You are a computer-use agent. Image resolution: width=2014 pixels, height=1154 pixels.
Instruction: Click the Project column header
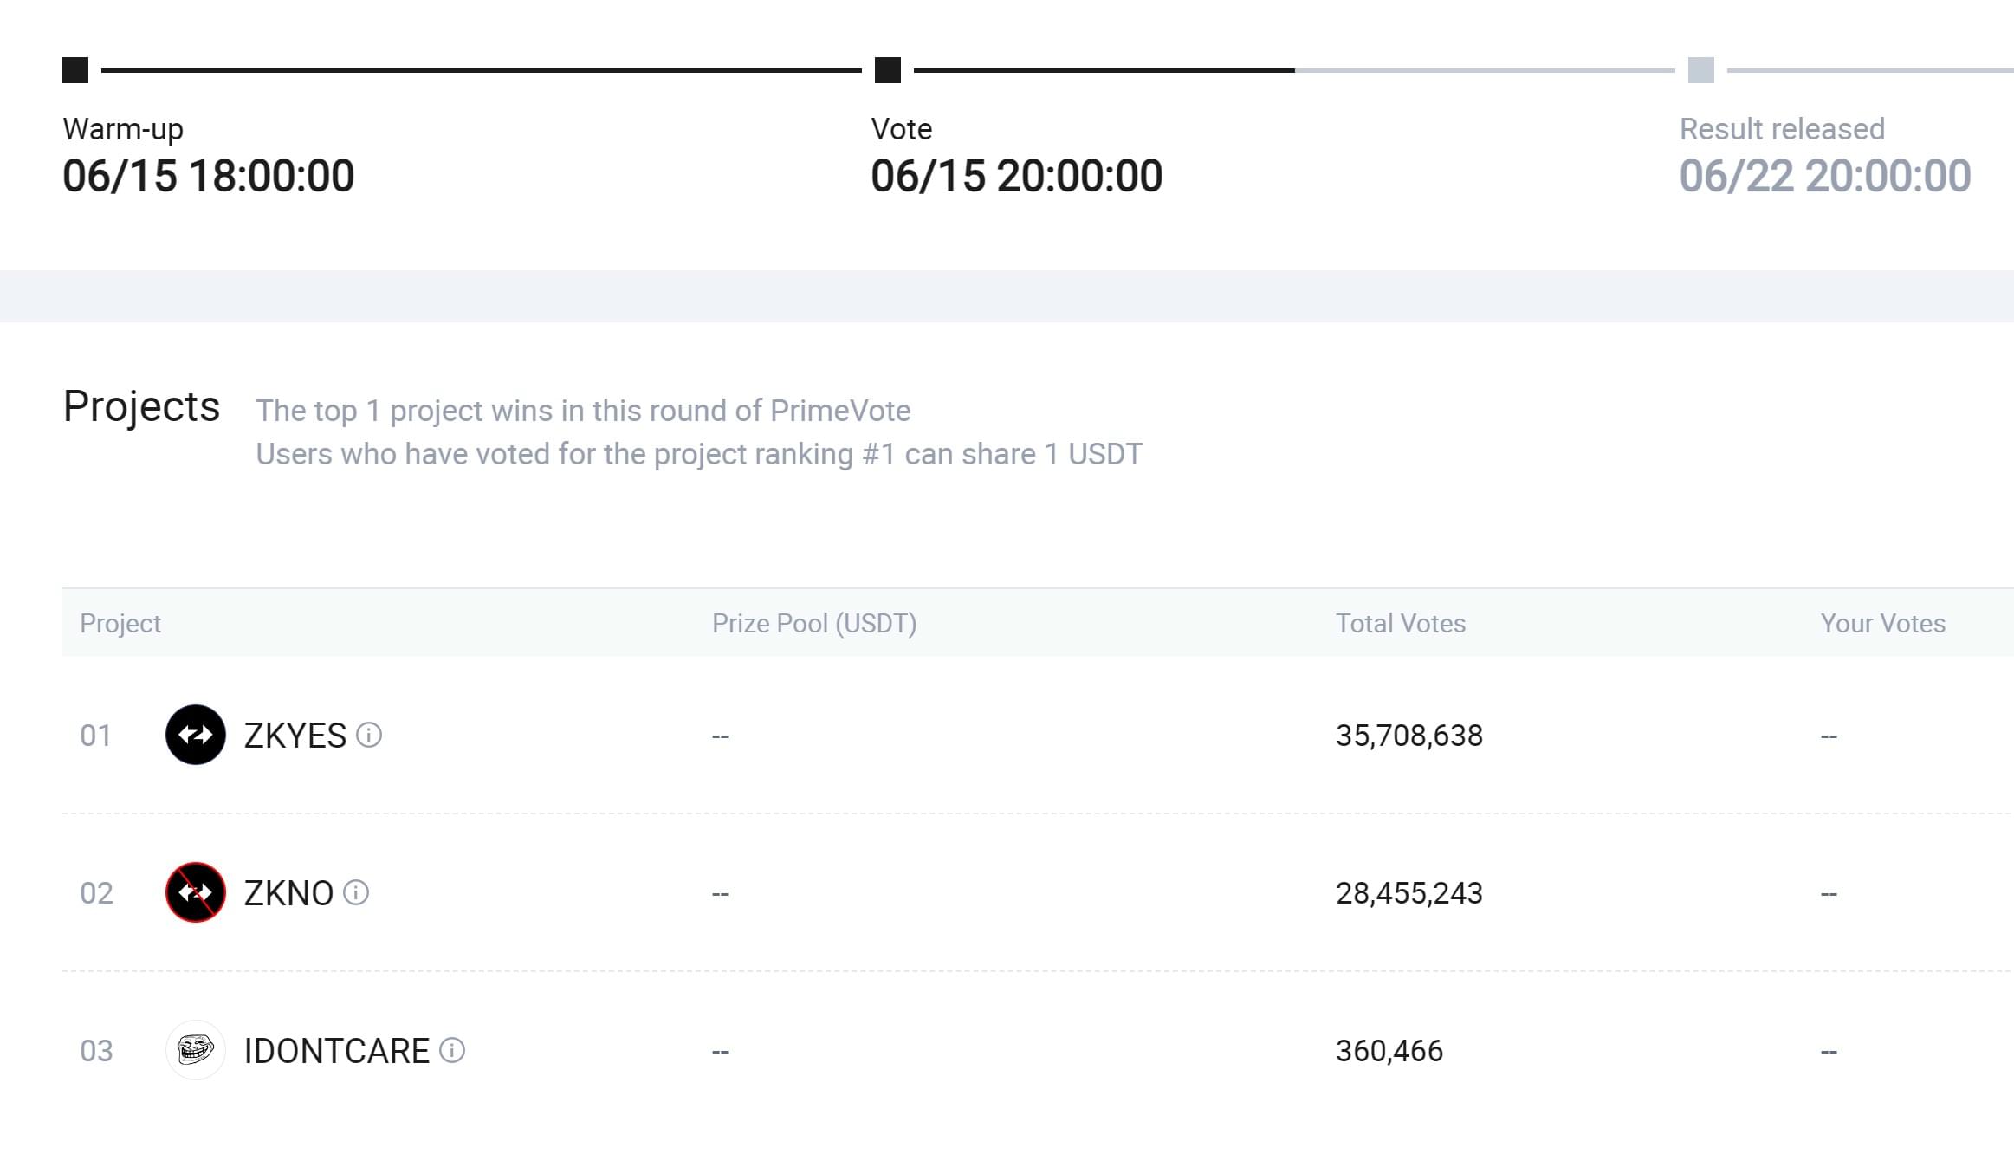[x=120, y=623]
